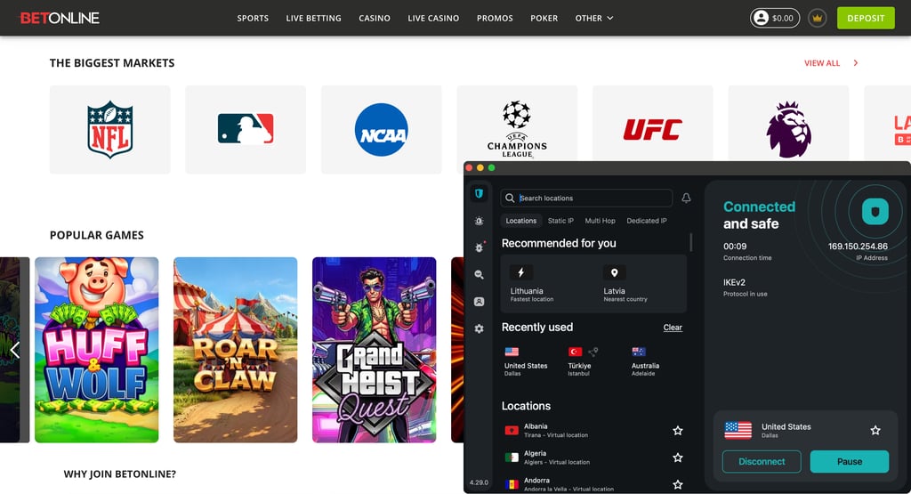This screenshot has width=911, height=494.
Task: Pause the VPN connection
Action: [x=850, y=461]
